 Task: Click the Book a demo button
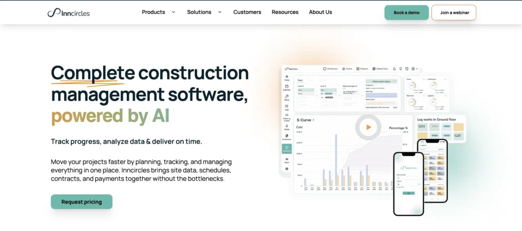[406, 13]
